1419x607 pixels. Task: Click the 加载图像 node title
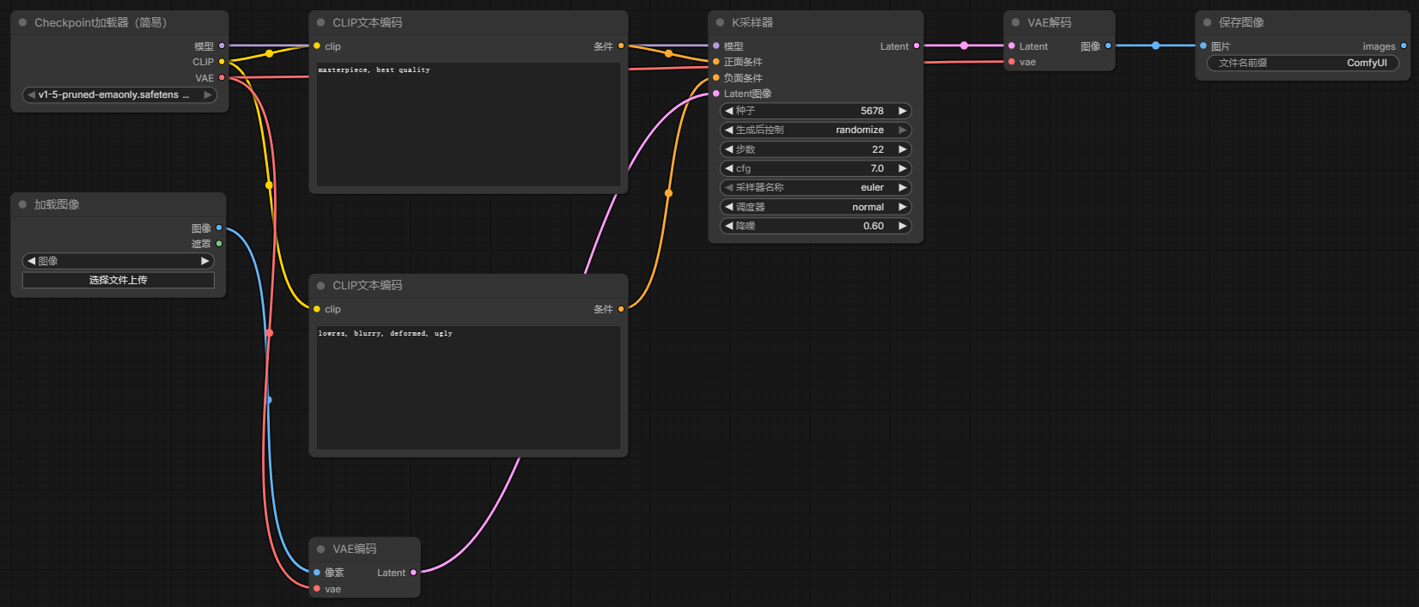[x=57, y=204]
